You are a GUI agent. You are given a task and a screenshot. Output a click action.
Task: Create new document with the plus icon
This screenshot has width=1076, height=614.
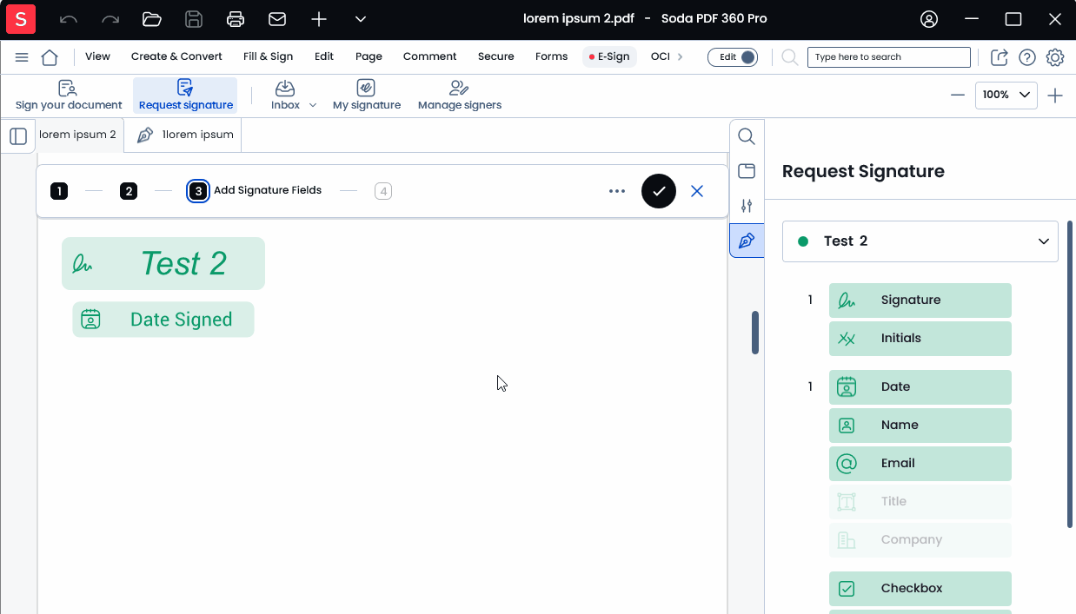pos(319,19)
